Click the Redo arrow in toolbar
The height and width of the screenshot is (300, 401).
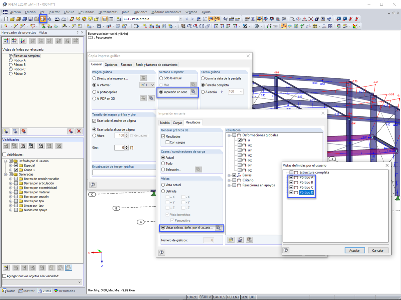[x=63, y=19]
